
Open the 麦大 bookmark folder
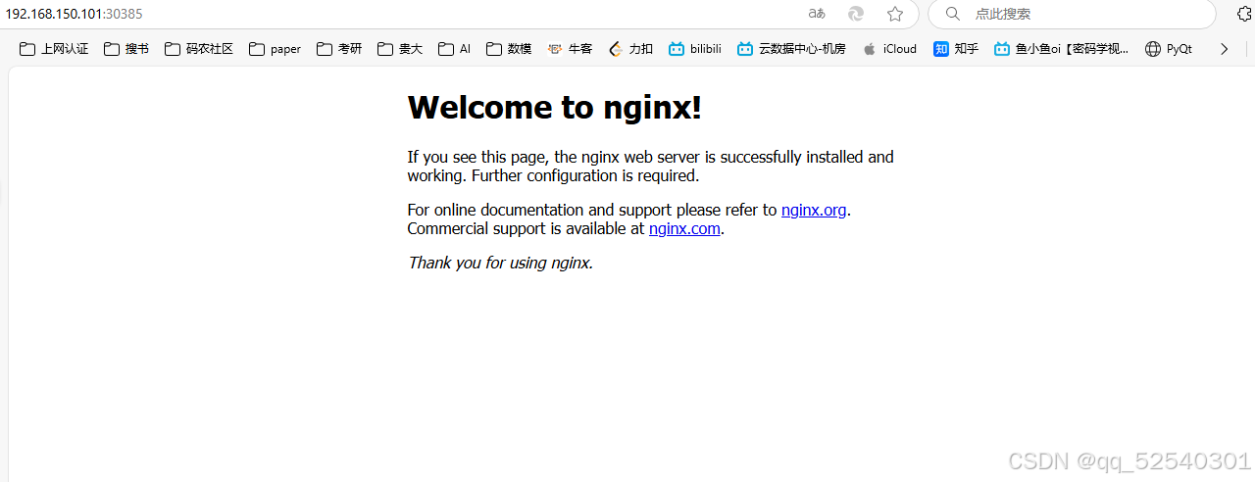(400, 48)
